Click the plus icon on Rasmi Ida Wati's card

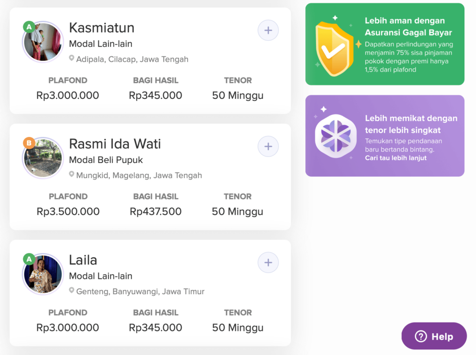click(268, 146)
